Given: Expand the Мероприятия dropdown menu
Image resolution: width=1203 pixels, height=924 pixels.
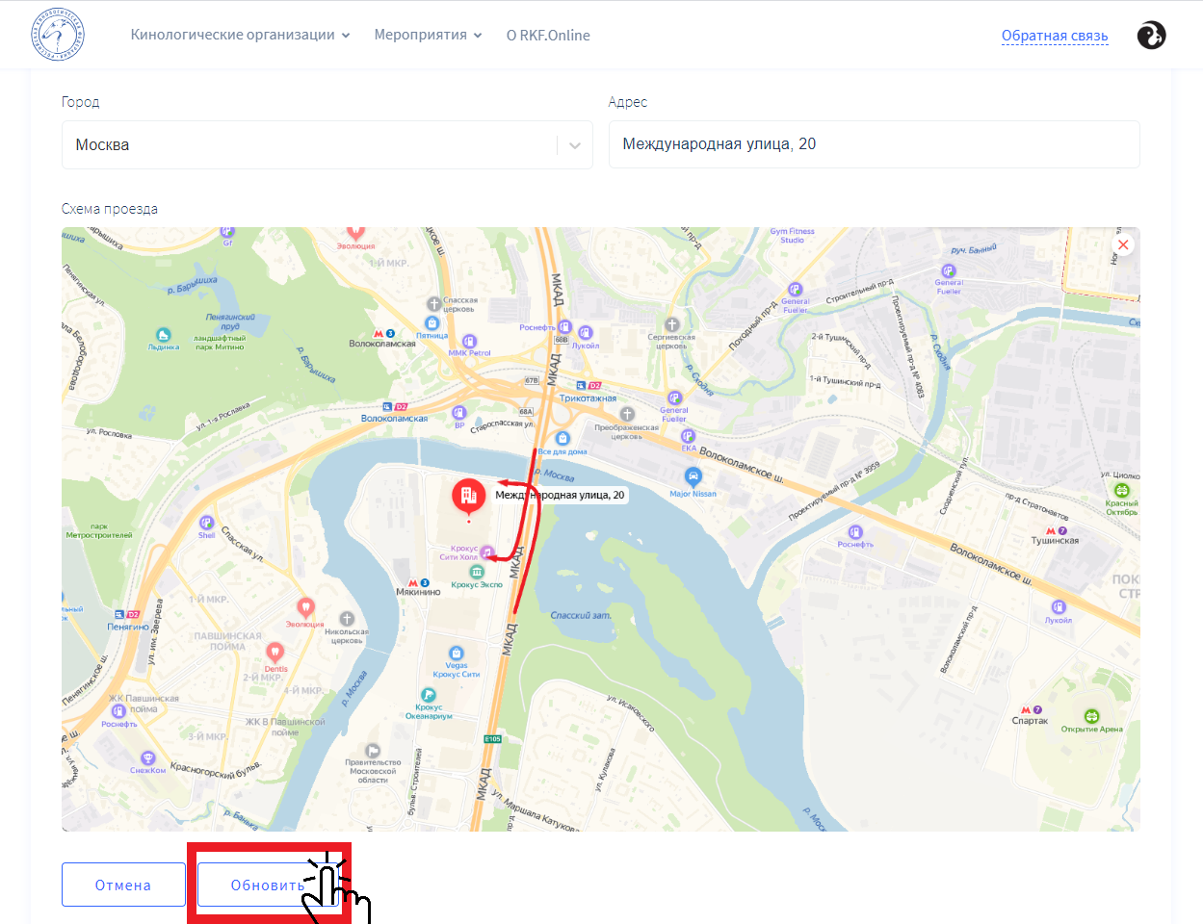Looking at the screenshot, I should pos(428,35).
